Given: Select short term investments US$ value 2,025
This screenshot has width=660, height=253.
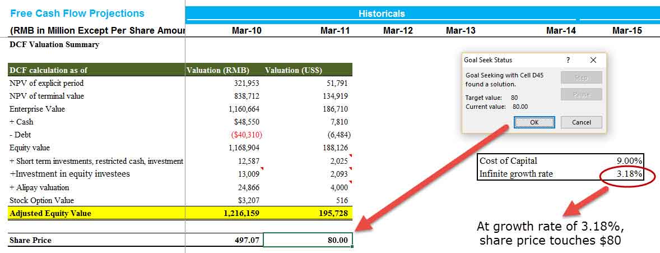Looking at the screenshot, I should [340, 161].
